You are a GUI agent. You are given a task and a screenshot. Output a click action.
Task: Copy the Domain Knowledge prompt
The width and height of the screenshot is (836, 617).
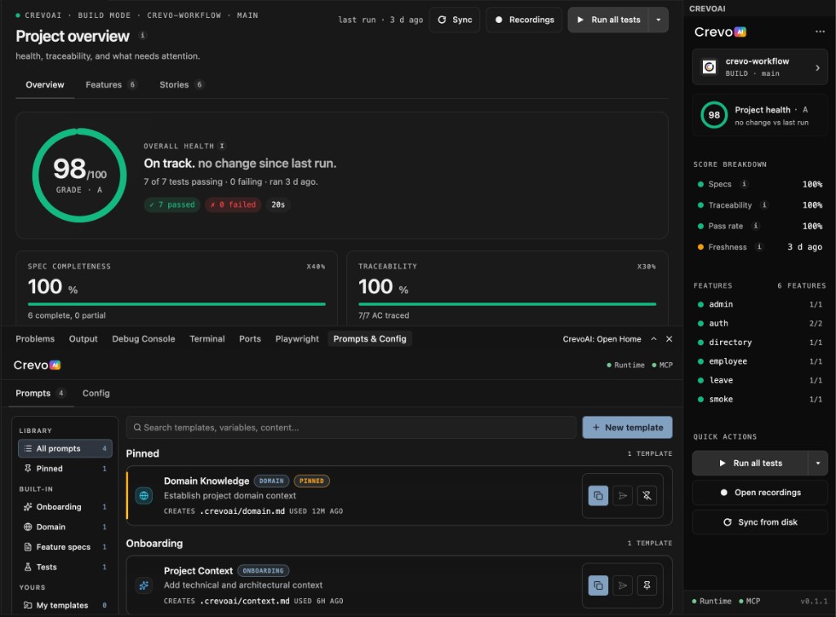pos(598,496)
